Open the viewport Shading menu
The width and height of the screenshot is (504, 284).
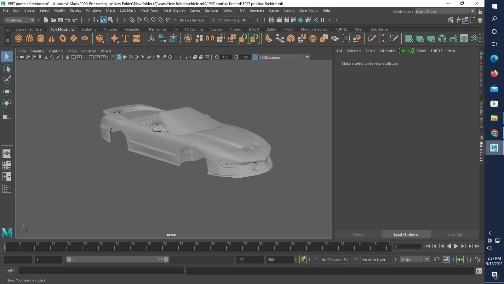click(37, 51)
